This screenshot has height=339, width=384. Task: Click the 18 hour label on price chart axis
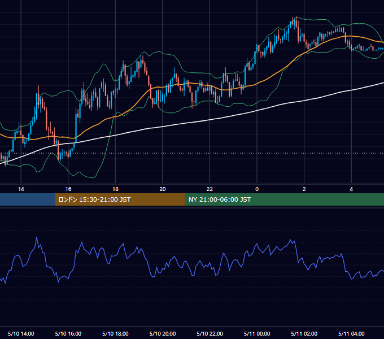115,189
